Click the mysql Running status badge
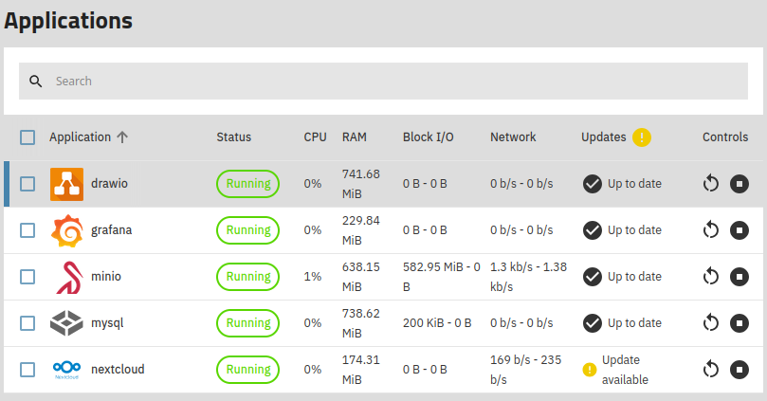 [x=248, y=323]
